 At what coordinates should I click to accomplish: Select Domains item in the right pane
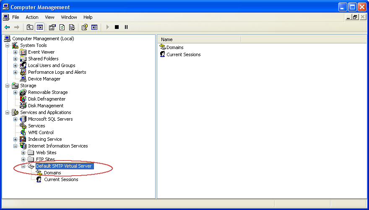coord(175,47)
